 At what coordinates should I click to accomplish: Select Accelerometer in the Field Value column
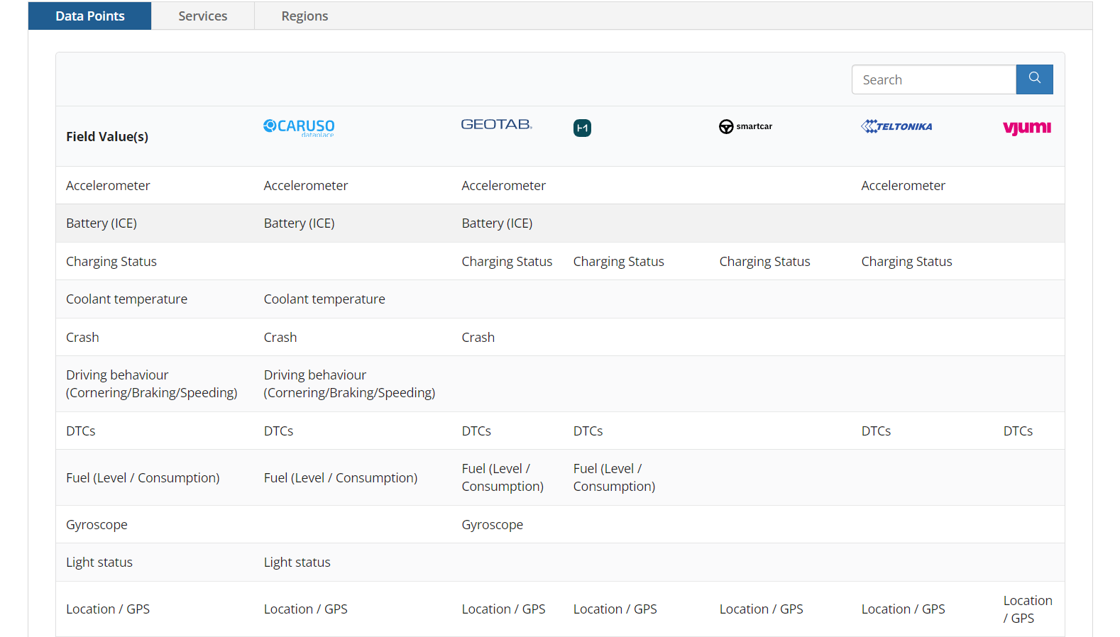point(108,185)
